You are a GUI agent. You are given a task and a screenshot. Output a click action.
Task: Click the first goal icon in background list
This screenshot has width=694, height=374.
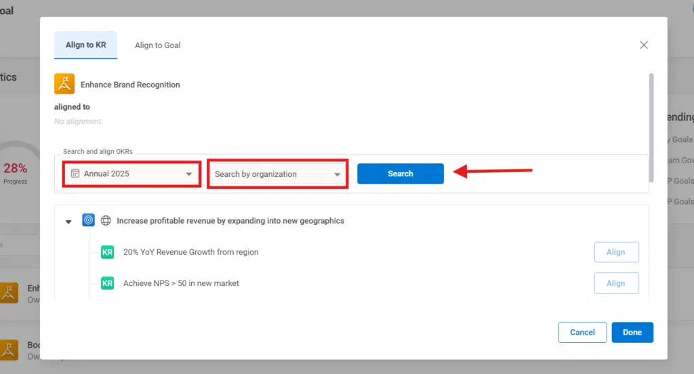click(9, 293)
